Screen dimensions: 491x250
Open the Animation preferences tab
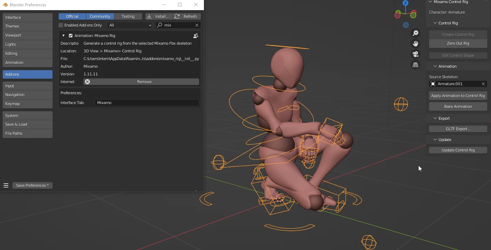tap(28, 62)
